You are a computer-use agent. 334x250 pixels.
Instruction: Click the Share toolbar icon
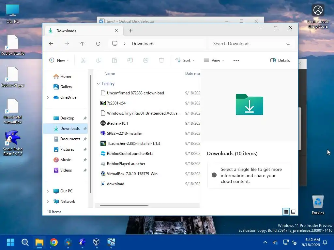pyautogui.click(x=146, y=60)
